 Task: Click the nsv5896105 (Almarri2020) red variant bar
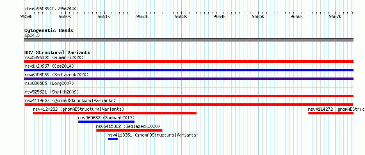pos(189,62)
